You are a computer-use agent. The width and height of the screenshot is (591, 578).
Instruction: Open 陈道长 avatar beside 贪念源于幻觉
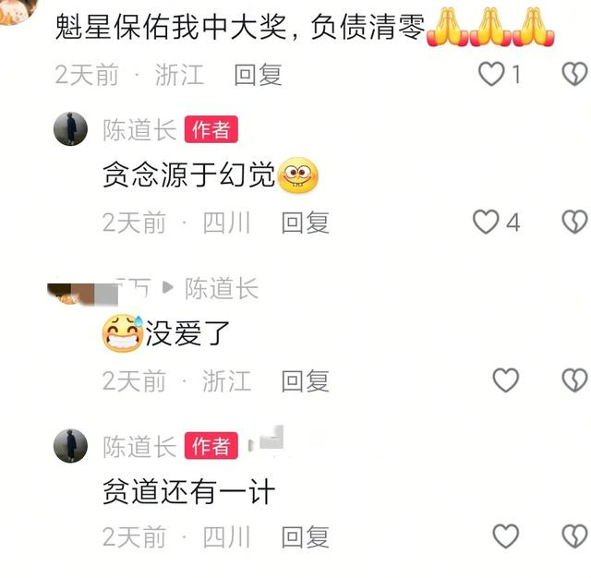(70, 129)
